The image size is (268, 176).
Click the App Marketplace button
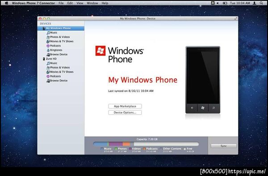(x=125, y=106)
